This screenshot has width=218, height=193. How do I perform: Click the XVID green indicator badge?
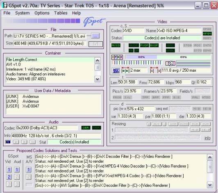click(116, 45)
